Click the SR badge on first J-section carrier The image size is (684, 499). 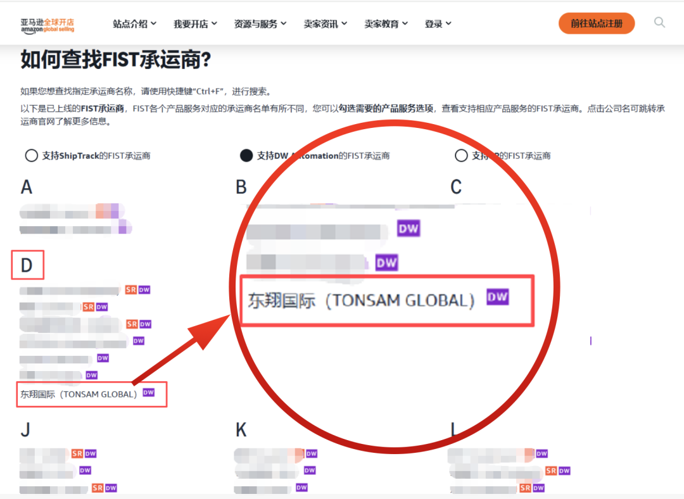pyautogui.click(x=77, y=453)
